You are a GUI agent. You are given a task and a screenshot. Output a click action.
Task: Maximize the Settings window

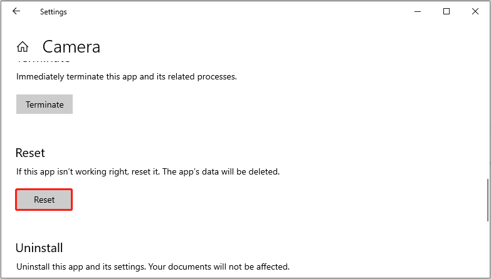coord(446,11)
